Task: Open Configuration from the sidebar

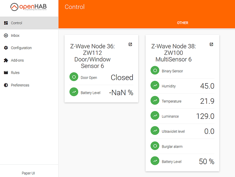Action: click(x=21, y=48)
